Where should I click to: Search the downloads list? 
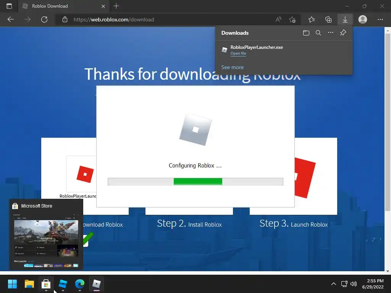coord(318,33)
